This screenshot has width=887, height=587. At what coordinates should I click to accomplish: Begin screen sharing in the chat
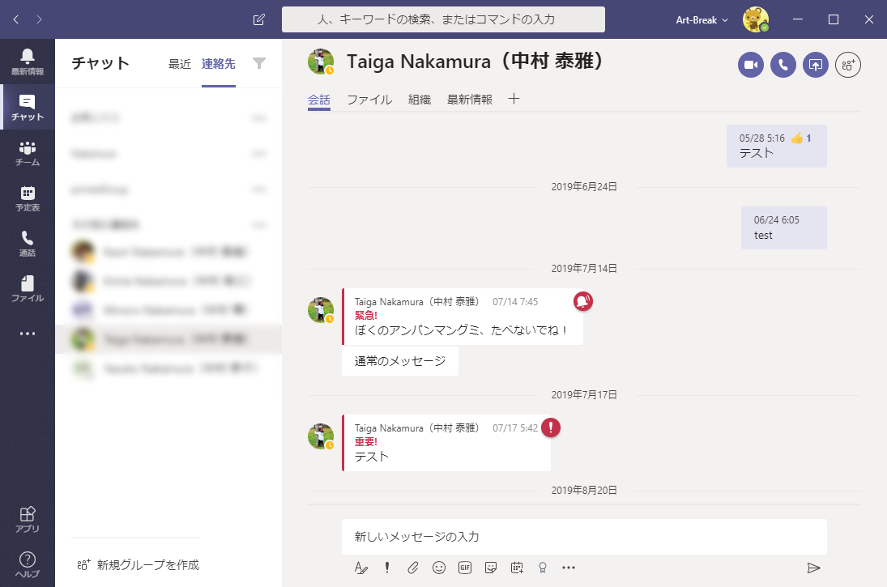(x=815, y=65)
